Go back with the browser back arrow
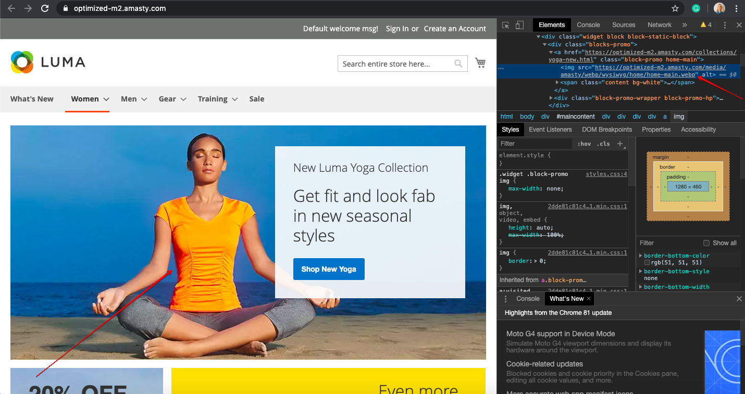The width and height of the screenshot is (745, 394). (11, 8)
